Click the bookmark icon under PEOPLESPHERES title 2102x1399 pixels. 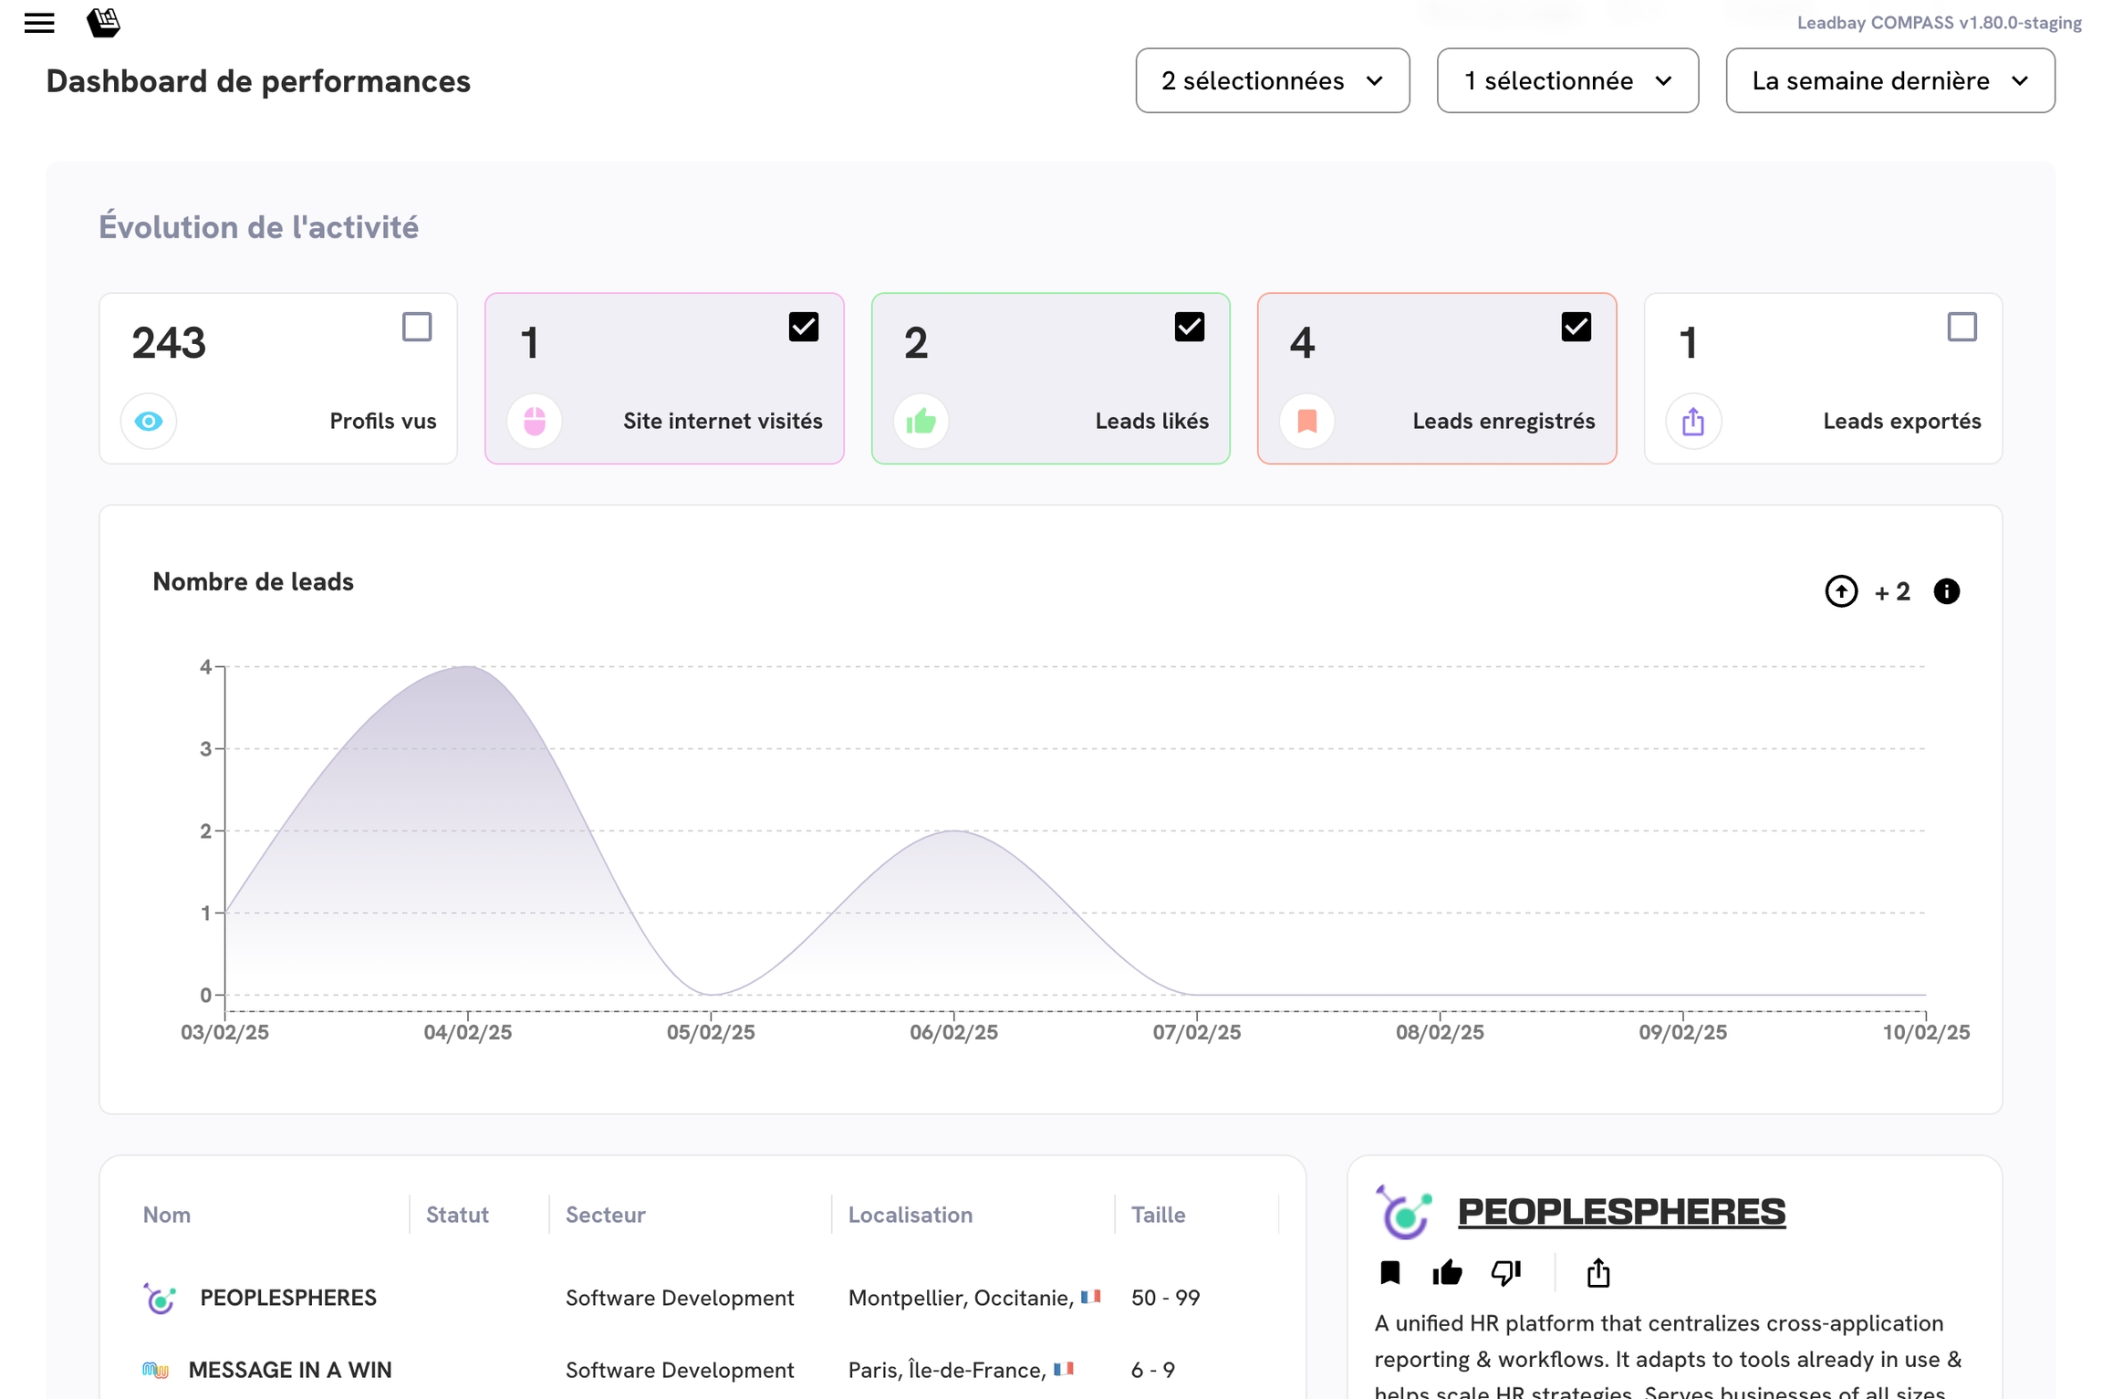tap(1389, 1272)
